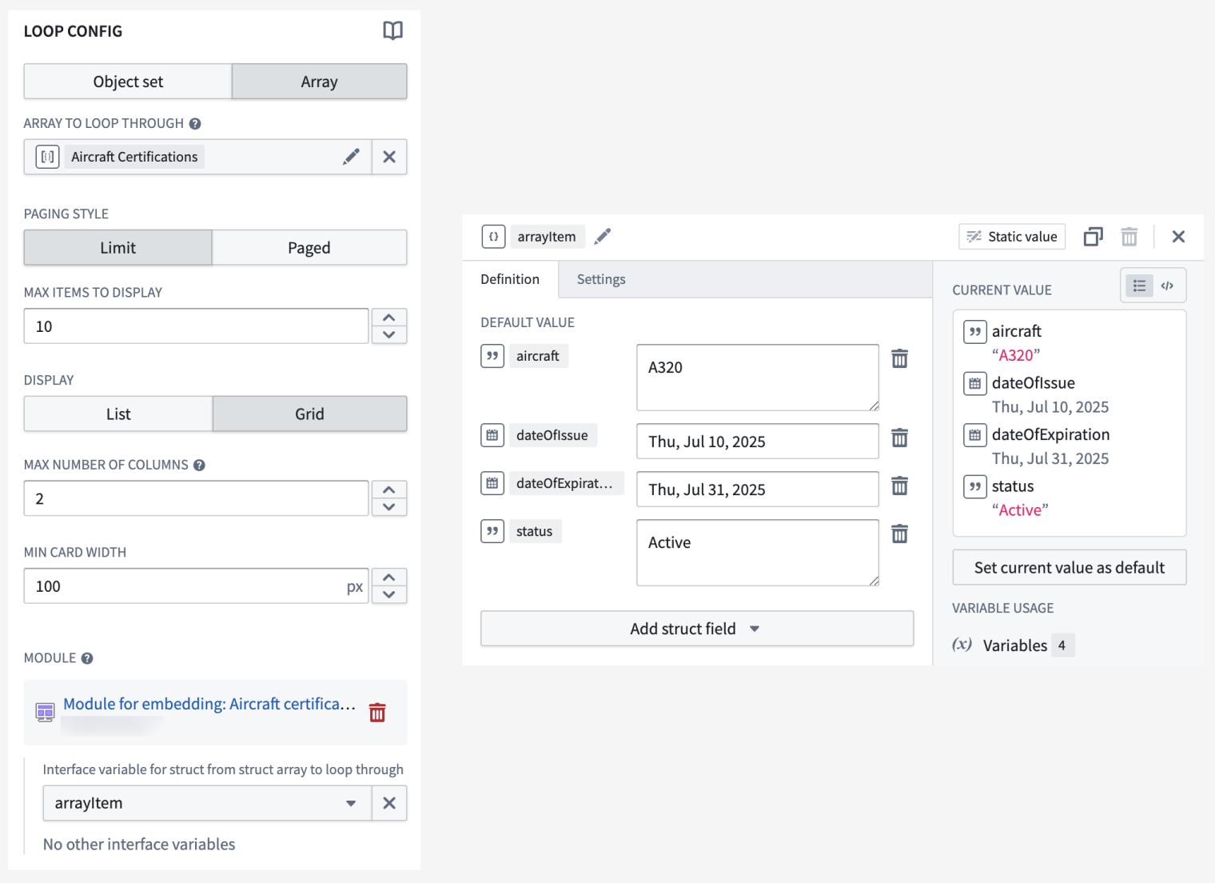The width and height of the screenshot is (1215, 883).
Task: Select the Definition tab
Action: click(510, 279)
